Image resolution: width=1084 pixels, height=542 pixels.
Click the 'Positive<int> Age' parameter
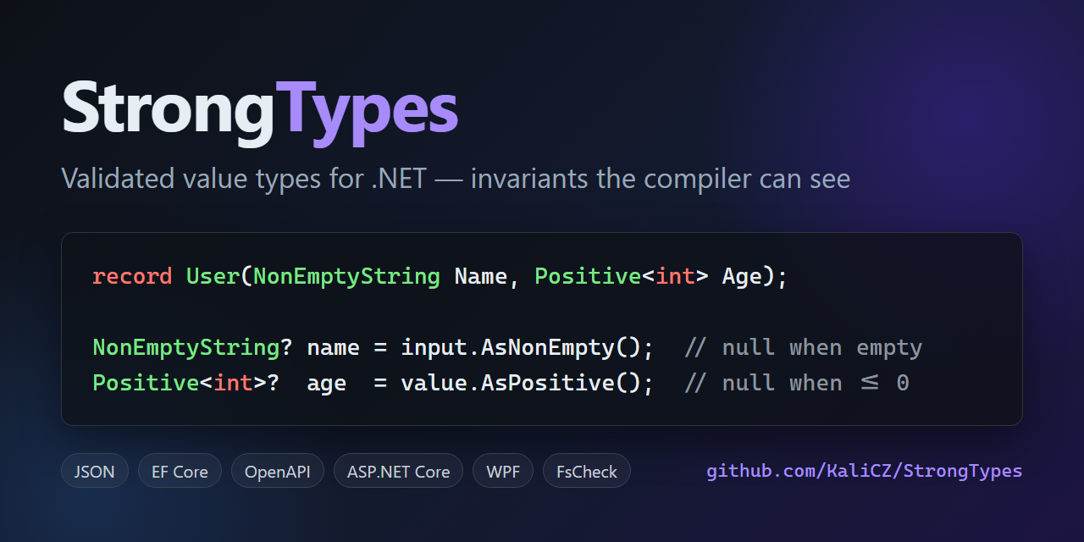coord(649,278)
